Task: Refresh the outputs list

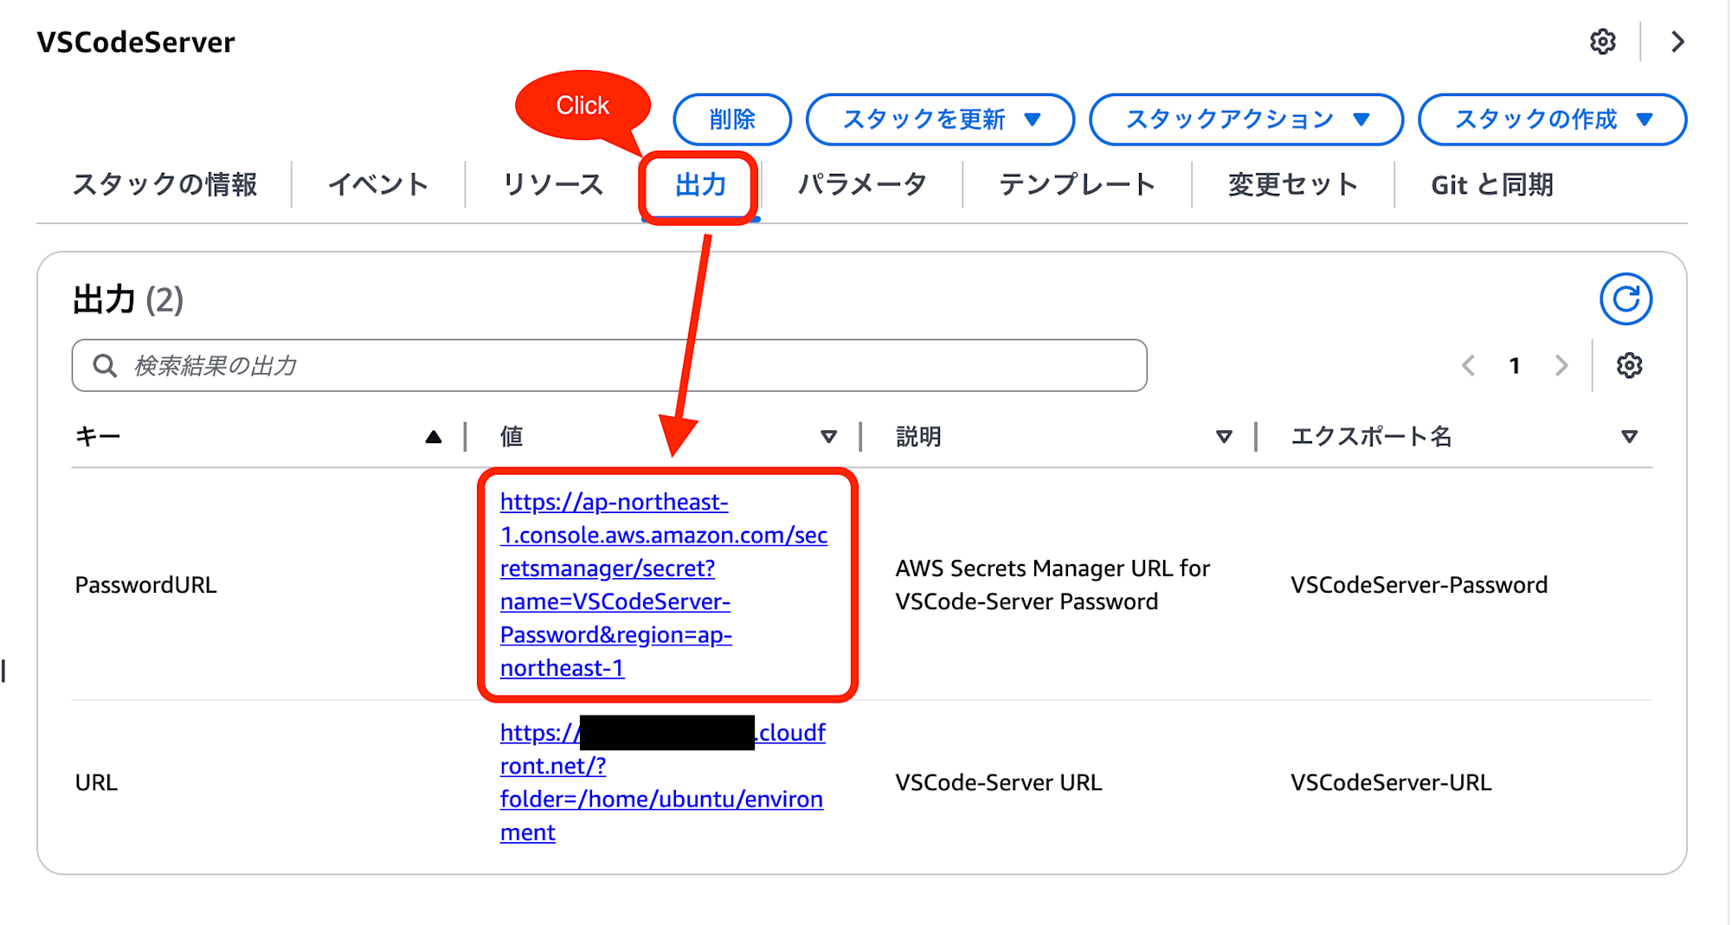Action: (x=1626, y=299)
